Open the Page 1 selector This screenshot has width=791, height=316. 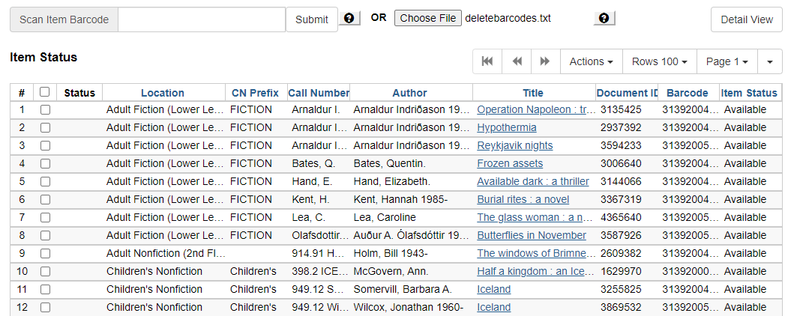tap(727, 61)
